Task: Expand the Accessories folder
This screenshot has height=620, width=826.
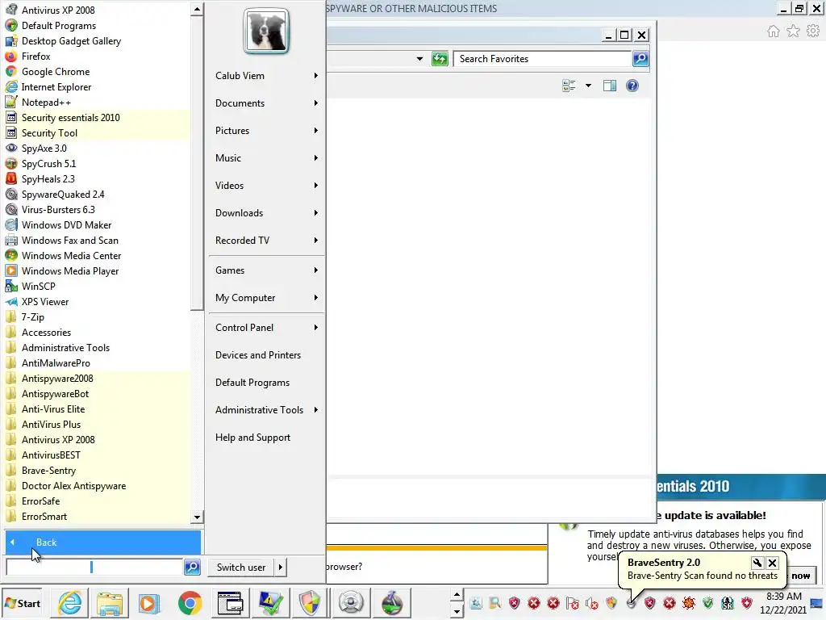Action: pos(46,332)
